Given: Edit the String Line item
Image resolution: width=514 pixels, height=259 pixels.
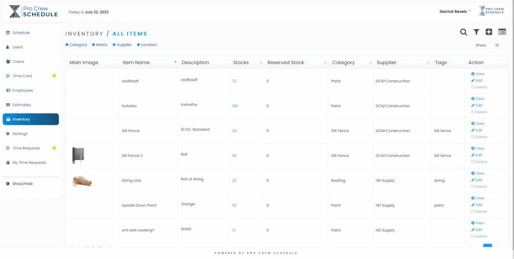Looking at the screenshot, I should [477, 180].
